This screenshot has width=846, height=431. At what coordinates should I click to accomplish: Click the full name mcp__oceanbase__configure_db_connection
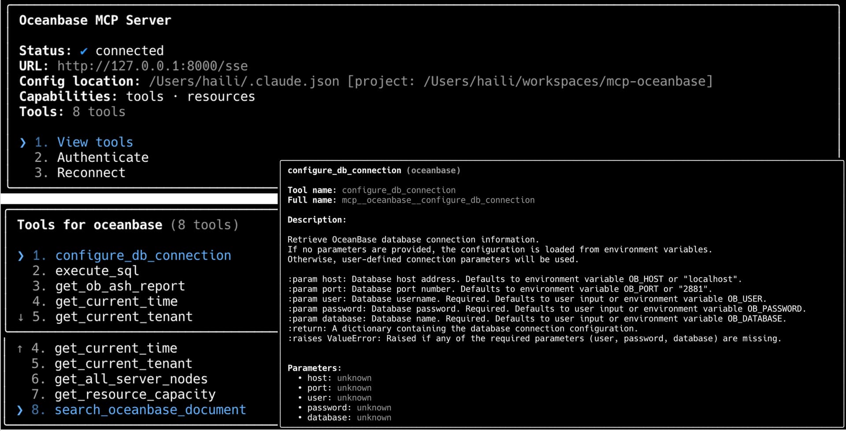438,200
